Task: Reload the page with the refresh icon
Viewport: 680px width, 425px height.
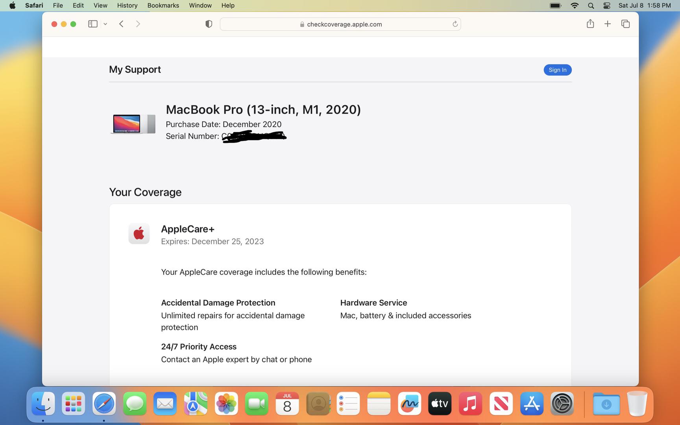Action: pyautogui.click(x=455, y=24)
